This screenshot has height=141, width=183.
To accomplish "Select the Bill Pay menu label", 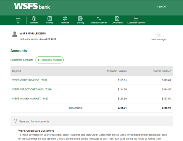I will pos(80,23).
